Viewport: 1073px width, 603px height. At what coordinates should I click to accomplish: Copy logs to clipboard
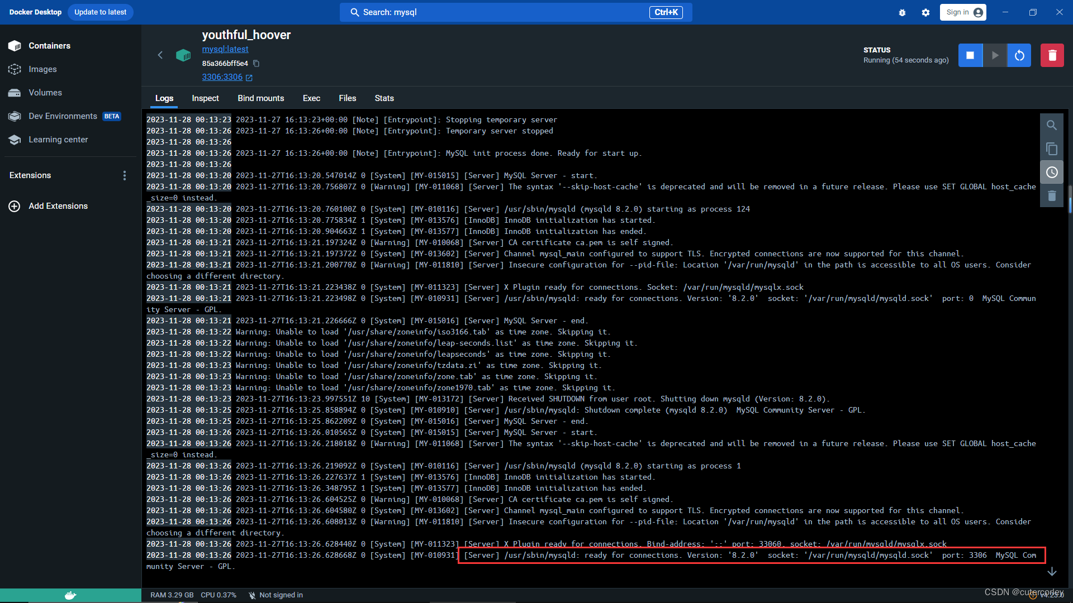(x=1051, y=149)
